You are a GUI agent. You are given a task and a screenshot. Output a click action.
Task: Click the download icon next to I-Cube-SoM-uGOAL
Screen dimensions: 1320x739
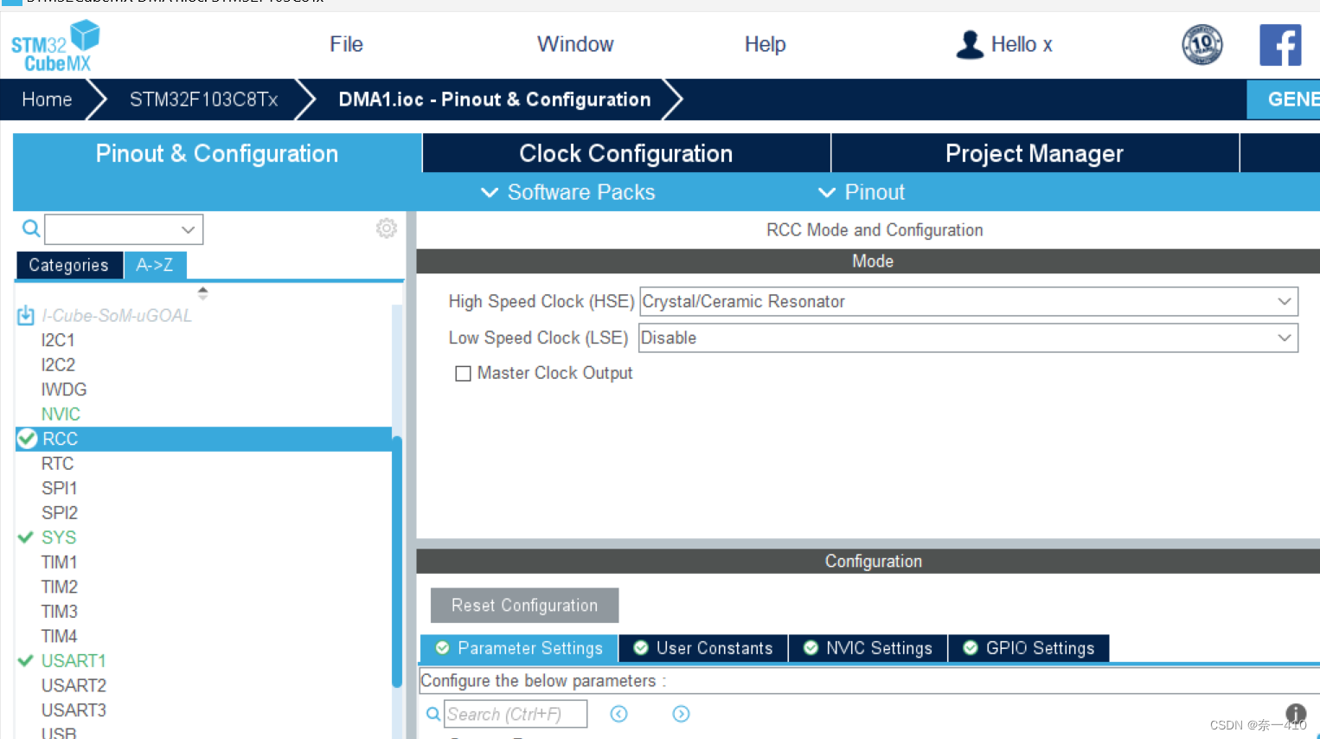point(26,315)
